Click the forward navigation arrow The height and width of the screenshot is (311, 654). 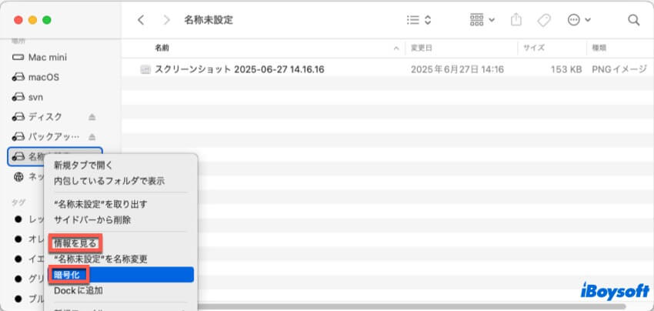(x=167, y=20)
